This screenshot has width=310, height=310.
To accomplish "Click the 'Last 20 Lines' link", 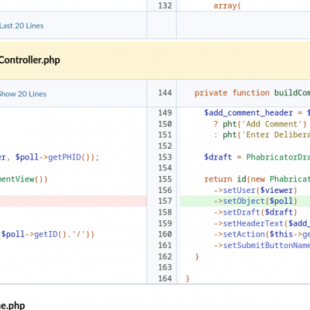I will pyautogui.click(x=22, y=26).
